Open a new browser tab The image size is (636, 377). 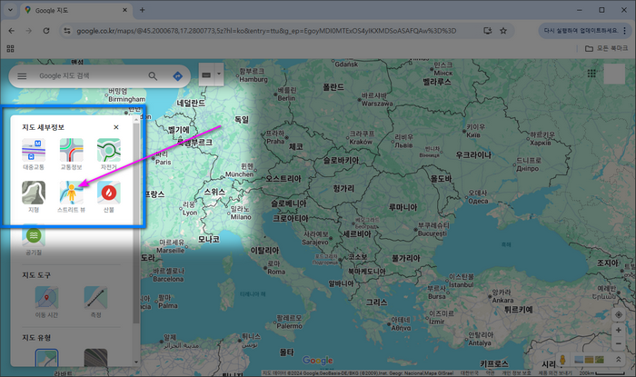(142, 10)
